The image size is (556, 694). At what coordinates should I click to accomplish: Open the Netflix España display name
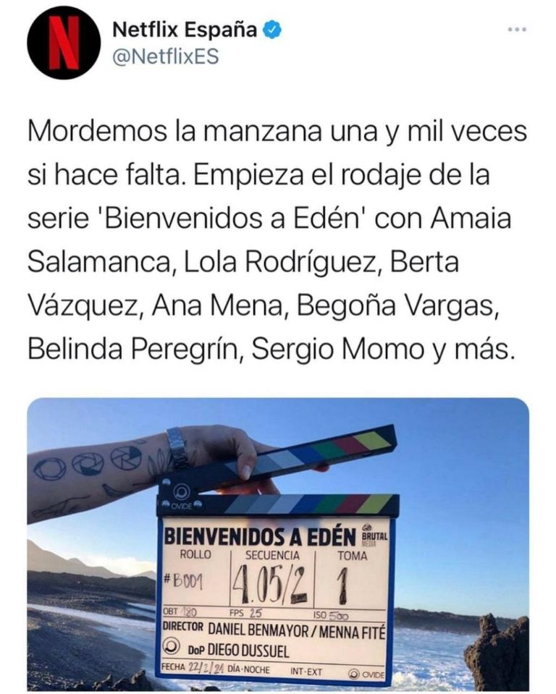point(185,30)
